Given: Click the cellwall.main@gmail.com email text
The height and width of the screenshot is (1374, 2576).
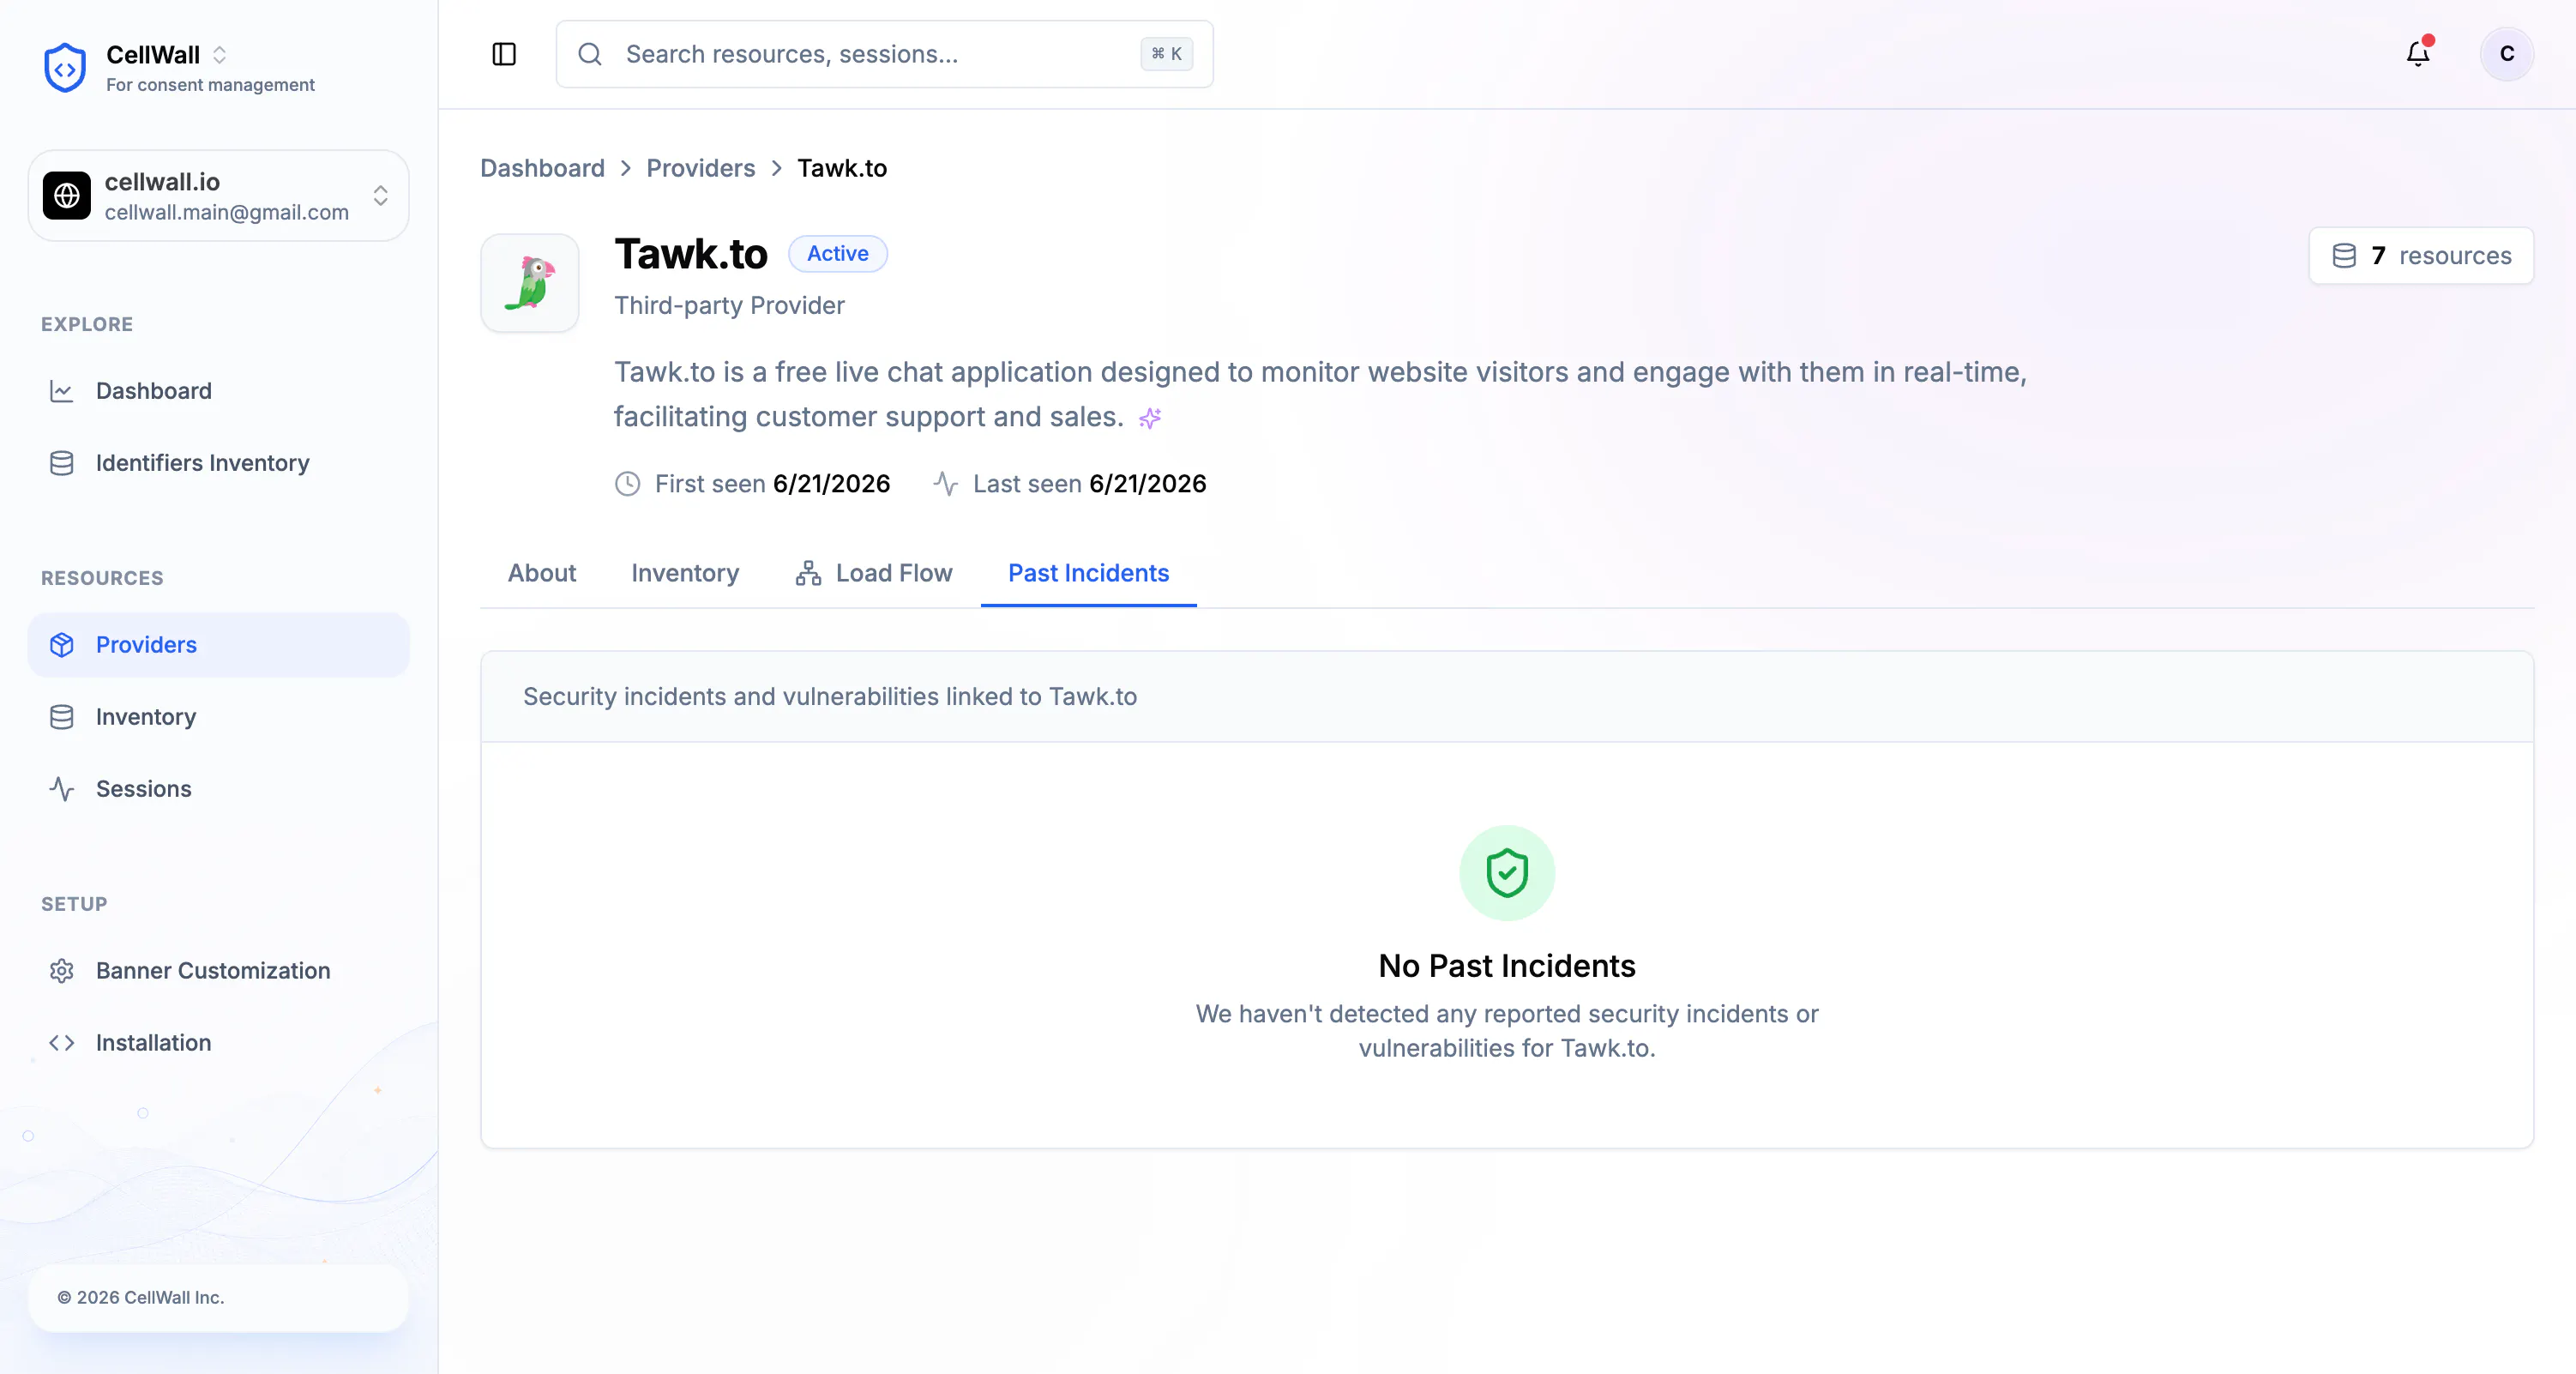Looking at the screenshot, I should coord(227,213).
